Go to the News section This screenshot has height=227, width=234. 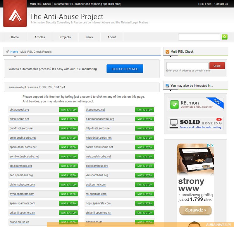(89, 37)
